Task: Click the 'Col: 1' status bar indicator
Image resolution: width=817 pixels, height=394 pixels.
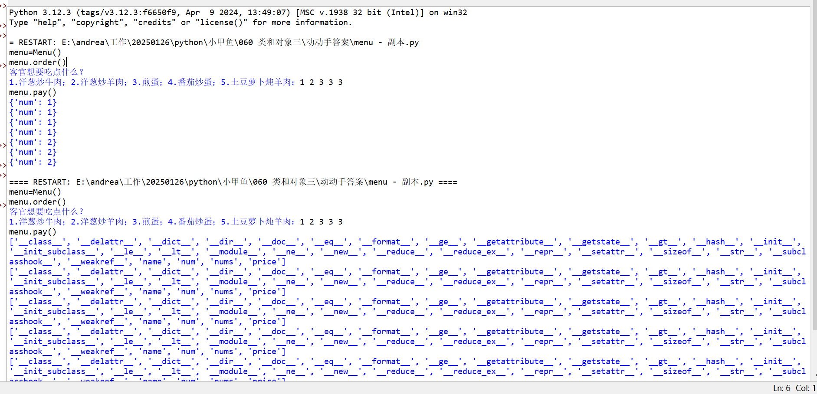Action: (x=806, y=388)
